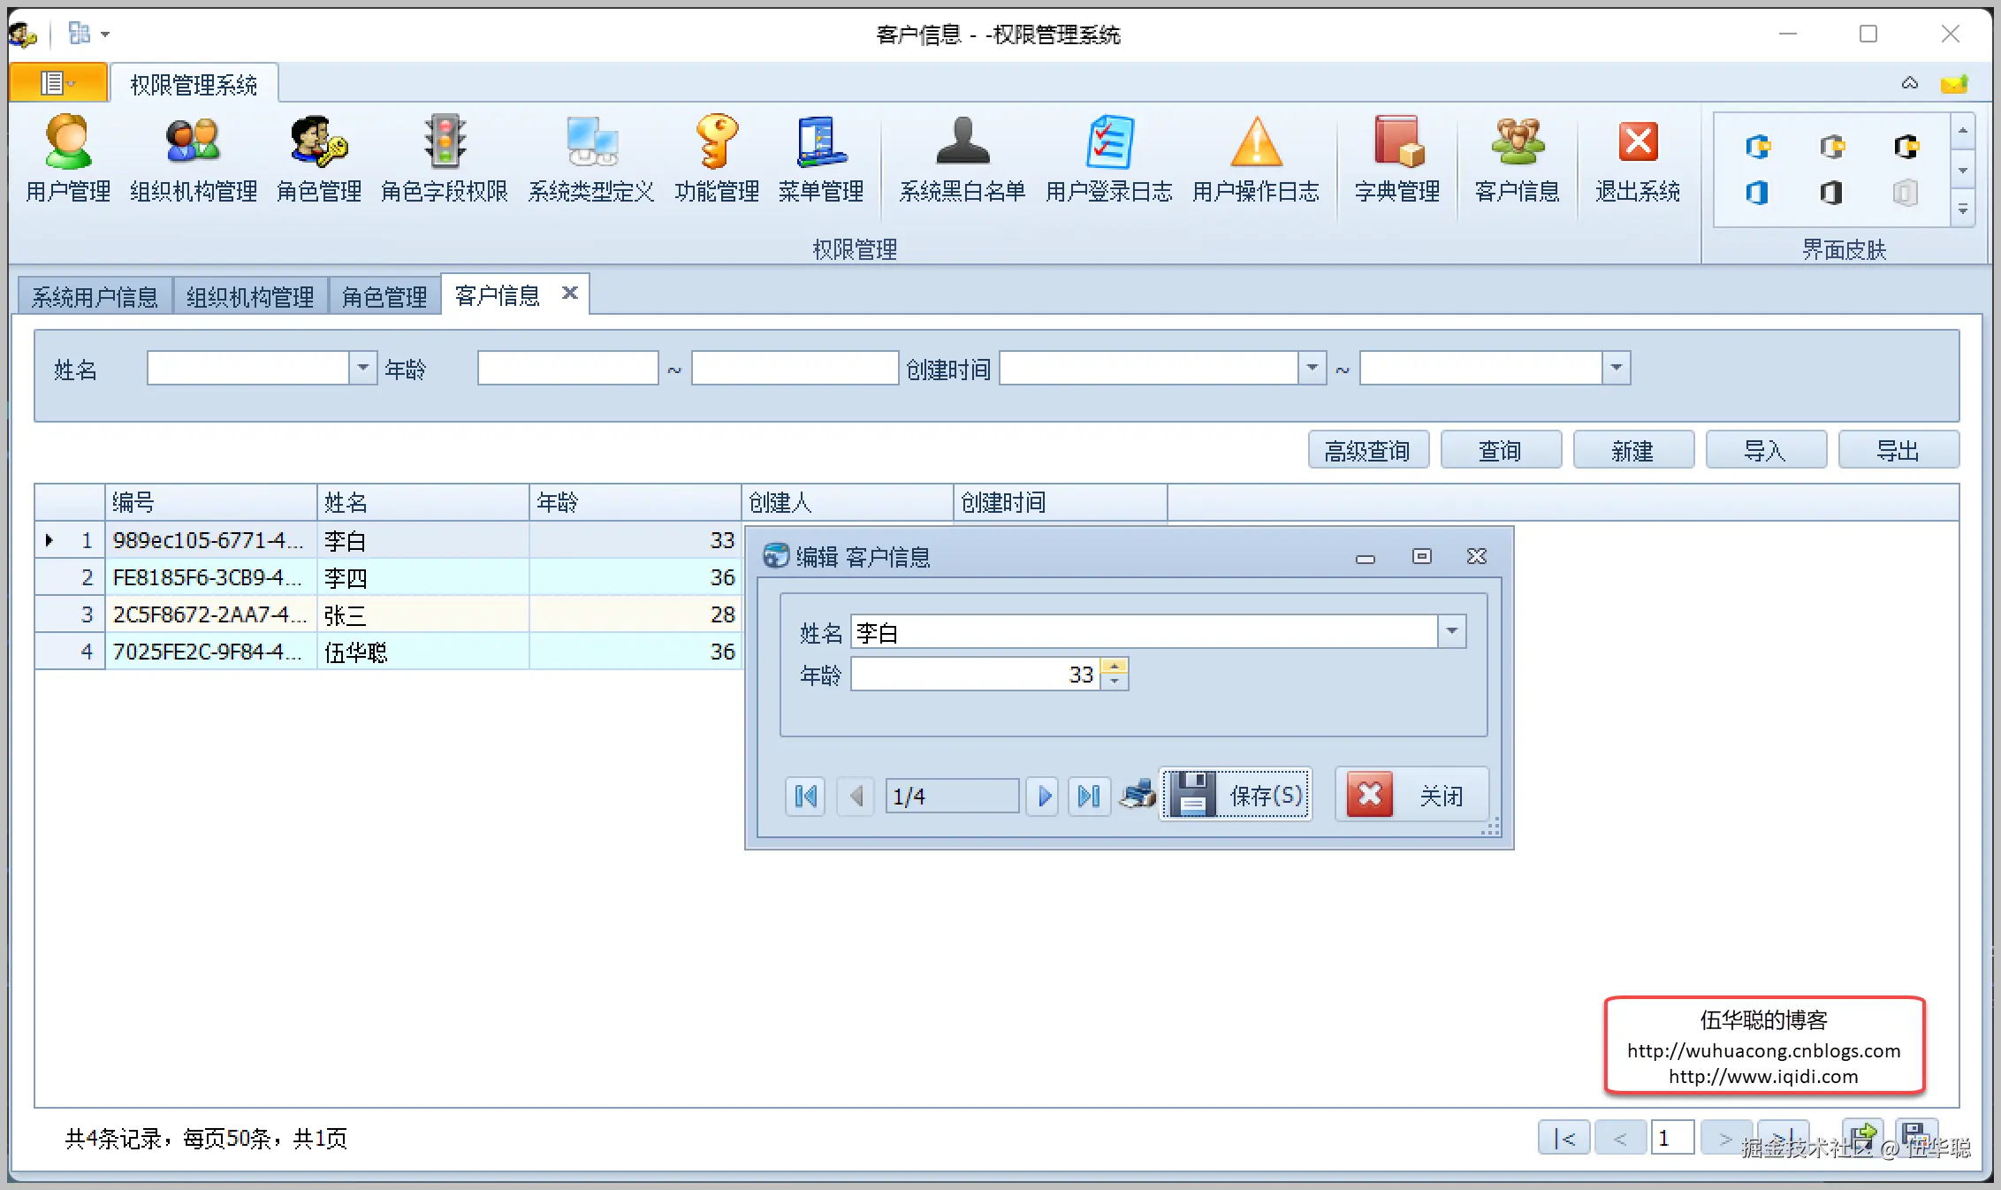This screenshot has width=2001, height=1190.
Task: Open the 创建时间 start date dropdown
Action: click(x=1312, y=368)
